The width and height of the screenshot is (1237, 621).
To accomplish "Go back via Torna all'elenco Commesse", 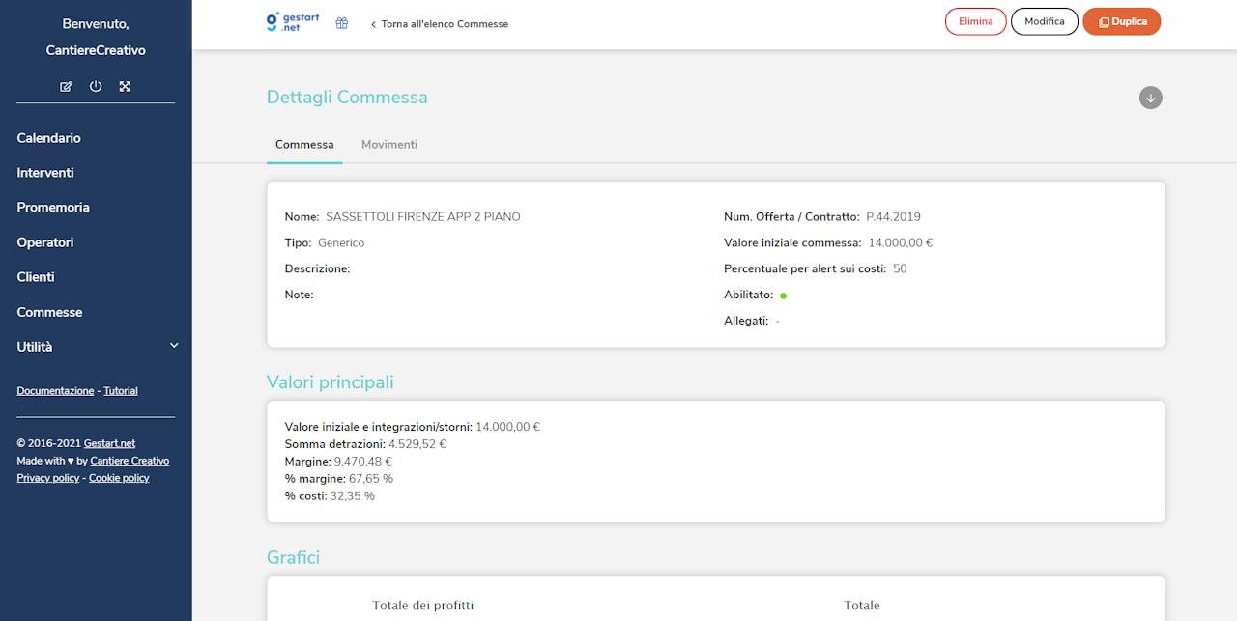I will point(440,24).
